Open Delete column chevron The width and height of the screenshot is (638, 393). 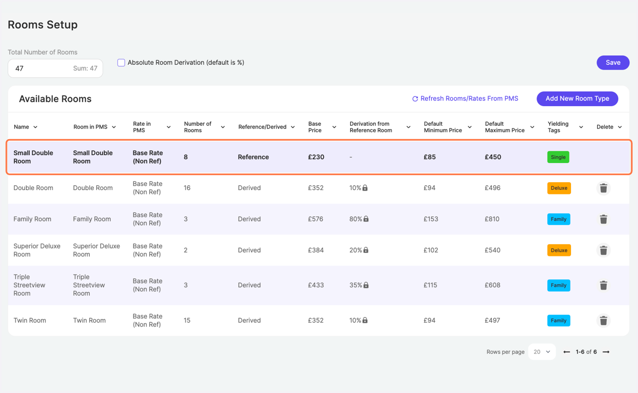coord(620,127)
